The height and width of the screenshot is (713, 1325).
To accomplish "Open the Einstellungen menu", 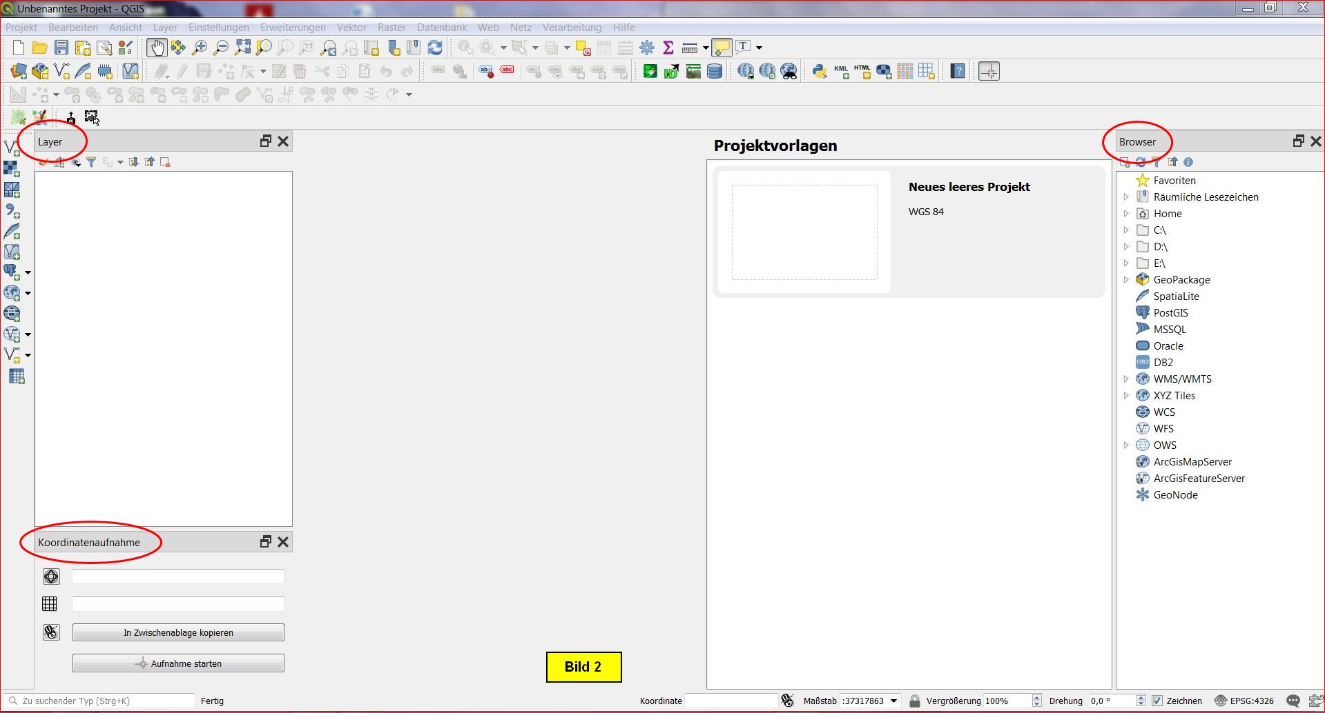I will (x=218, y=28).
